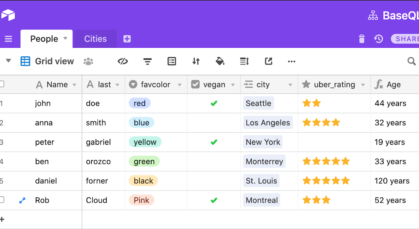This screenshot has width=419, height=229.
Task: Switch to the Cities tab
Action: 95,39
